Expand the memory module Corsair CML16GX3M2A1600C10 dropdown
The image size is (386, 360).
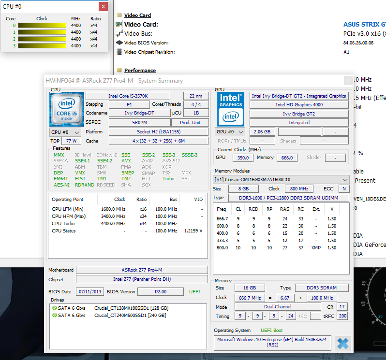coord(281,180)
